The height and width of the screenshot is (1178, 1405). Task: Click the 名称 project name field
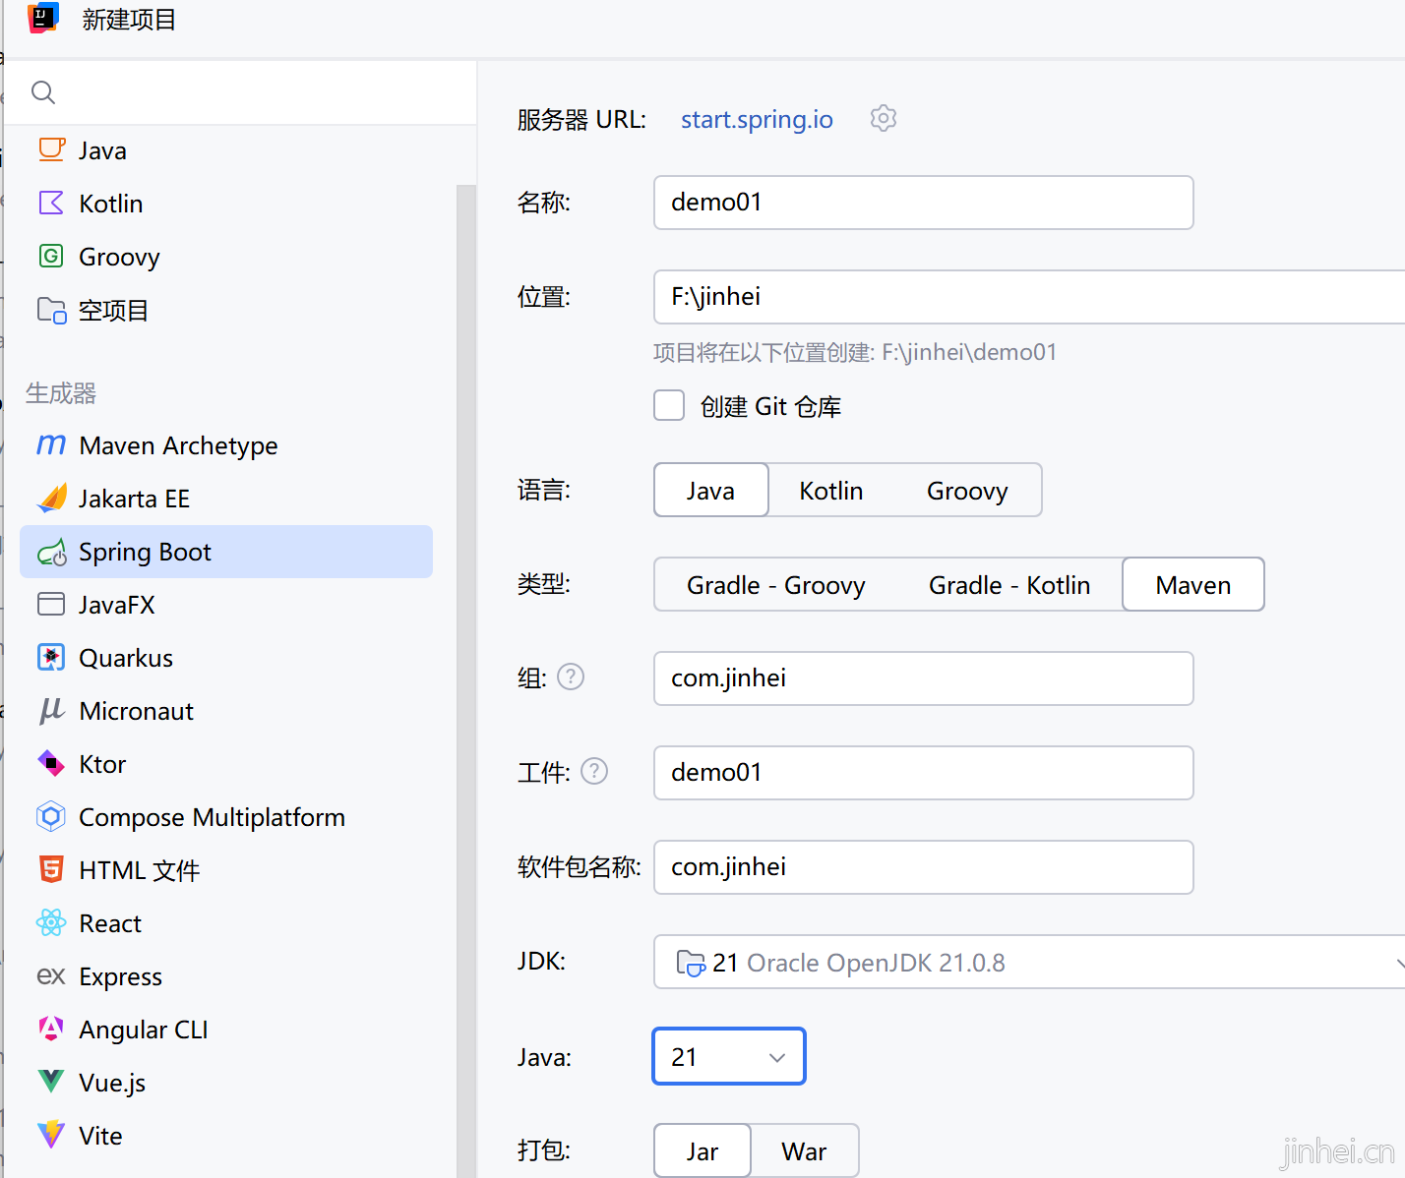(x=923, y=203)
